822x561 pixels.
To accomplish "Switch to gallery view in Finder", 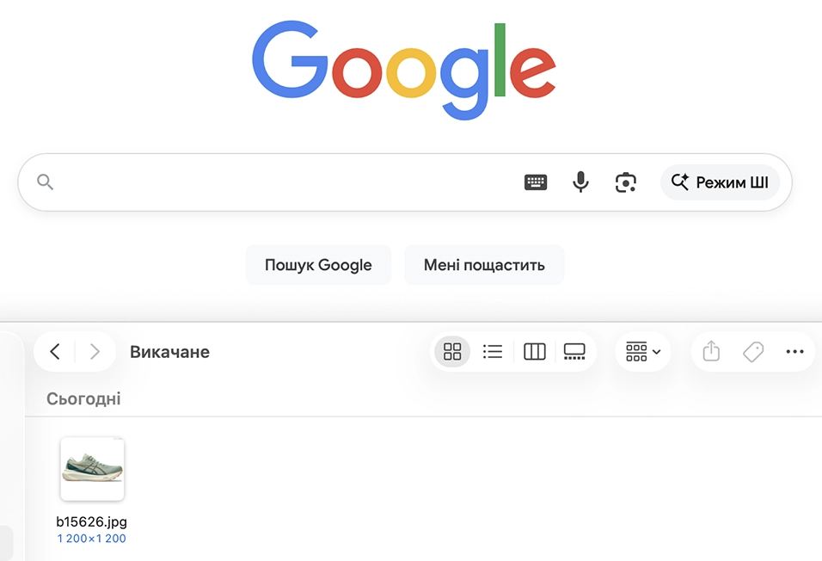I will coord(574,352).
